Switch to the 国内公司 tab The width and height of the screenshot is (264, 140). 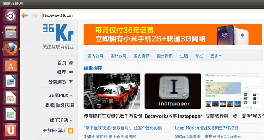click(95, 56)
